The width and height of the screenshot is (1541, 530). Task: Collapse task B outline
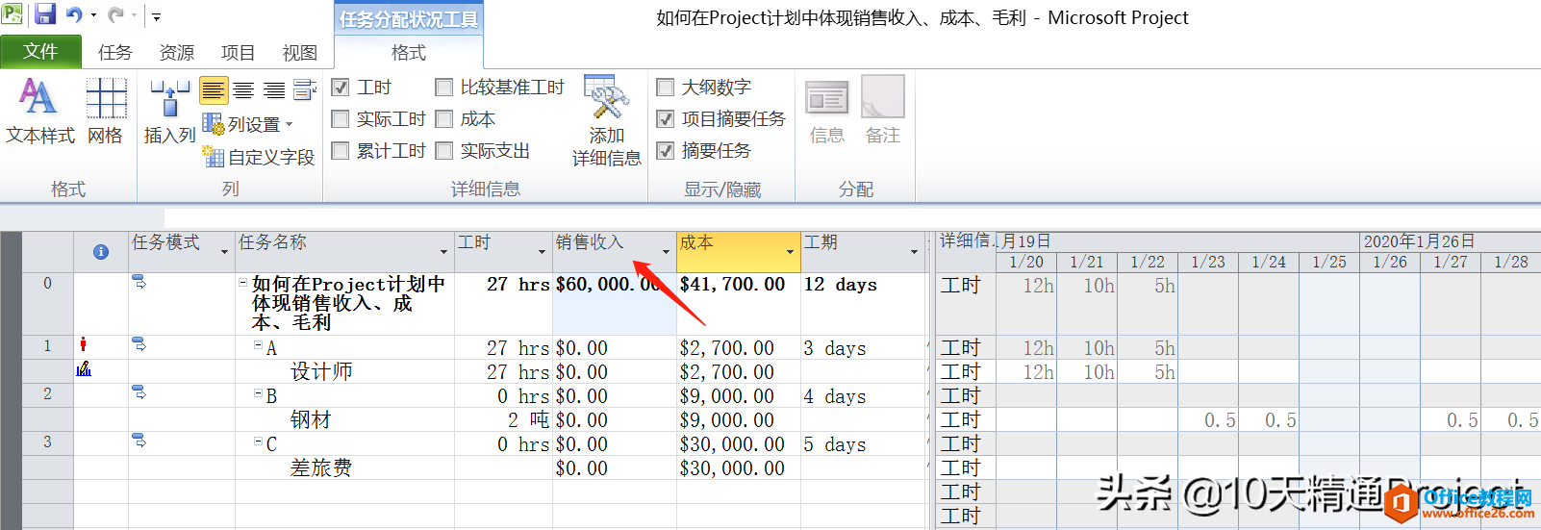point(258,392)
